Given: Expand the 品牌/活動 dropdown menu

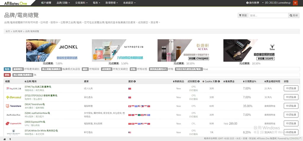Looking at the screenshot, I should 63,3.
